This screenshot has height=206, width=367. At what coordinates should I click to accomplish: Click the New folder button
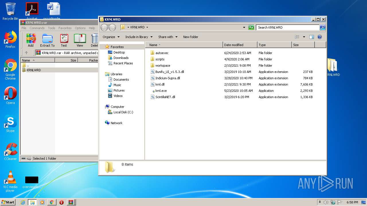coord(191,37)
